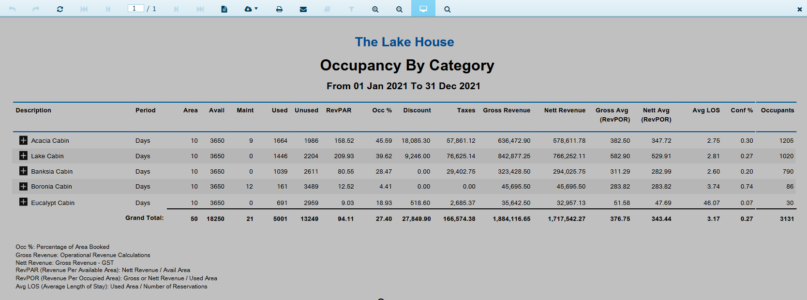Click Acacia Cabin discount 18,085.30
The image size is (807, 300).
pyautogui.click(x=416, y=141)
